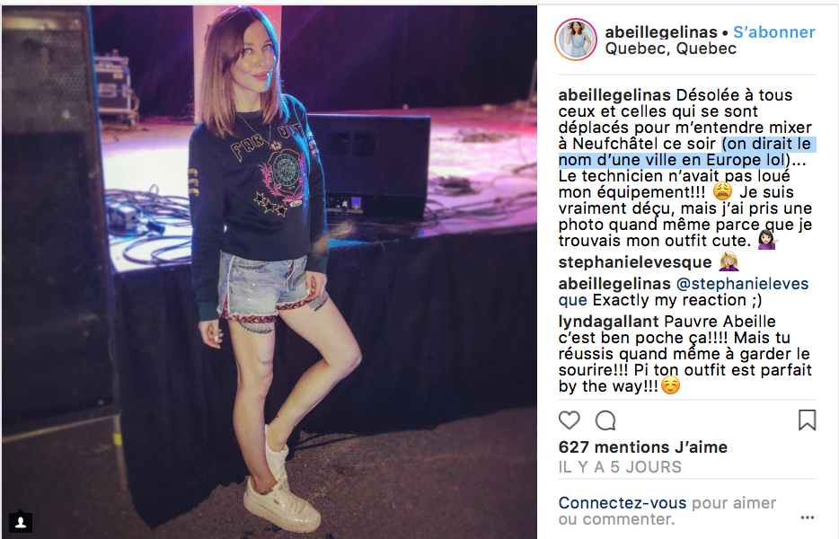Click the @stephanielevesque mention link
This screenshot has width=839, height=539.
[x=684, y=292]
